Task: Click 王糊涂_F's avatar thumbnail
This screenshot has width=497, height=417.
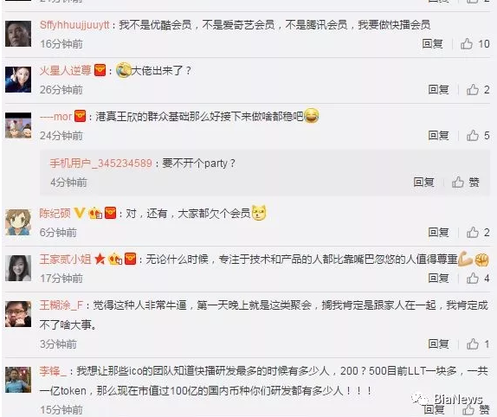Action: [18, 314]
